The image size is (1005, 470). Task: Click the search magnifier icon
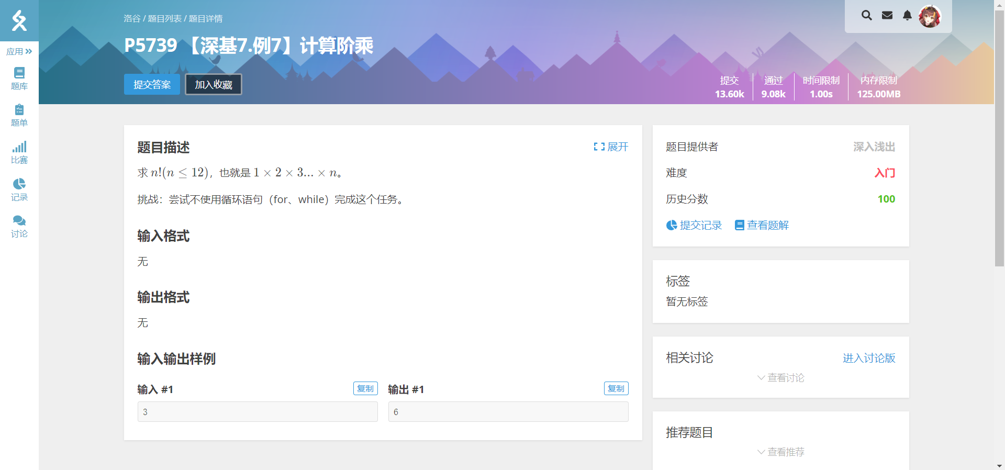(x=867, y=15)
